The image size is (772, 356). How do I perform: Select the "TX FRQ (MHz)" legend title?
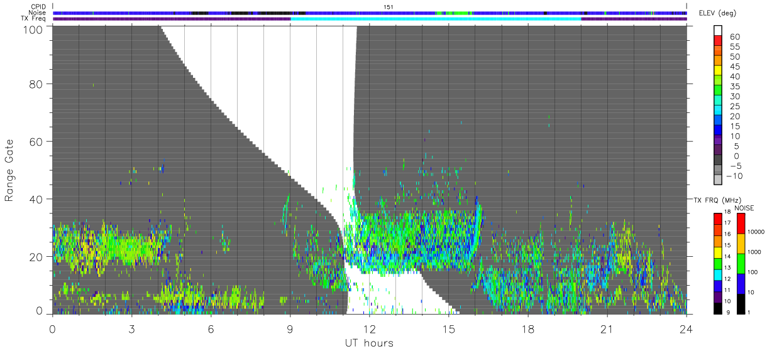click(717, 200)
